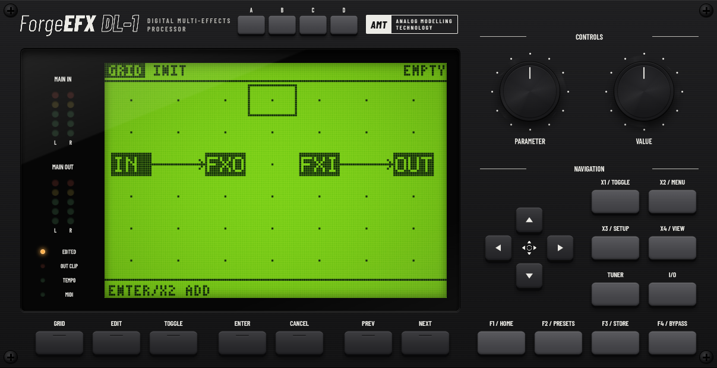Click the I/O button

coord(672,294)
